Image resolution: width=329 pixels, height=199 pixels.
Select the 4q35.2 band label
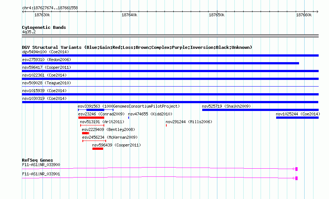[29, 32]
